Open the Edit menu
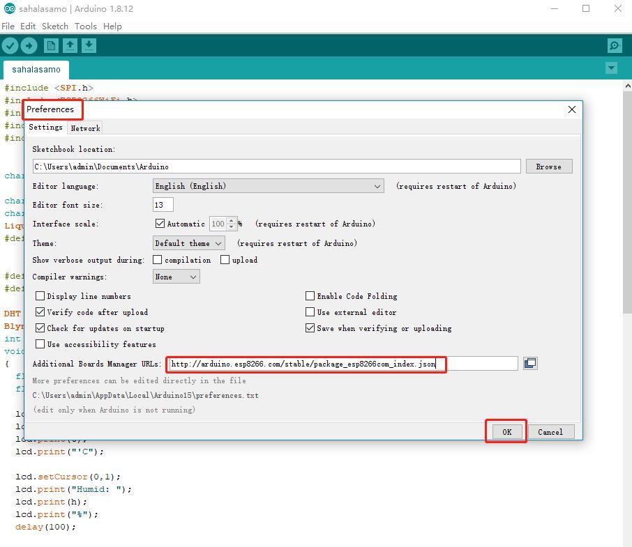The image size is (632, 547). click(x=28, y=26)
